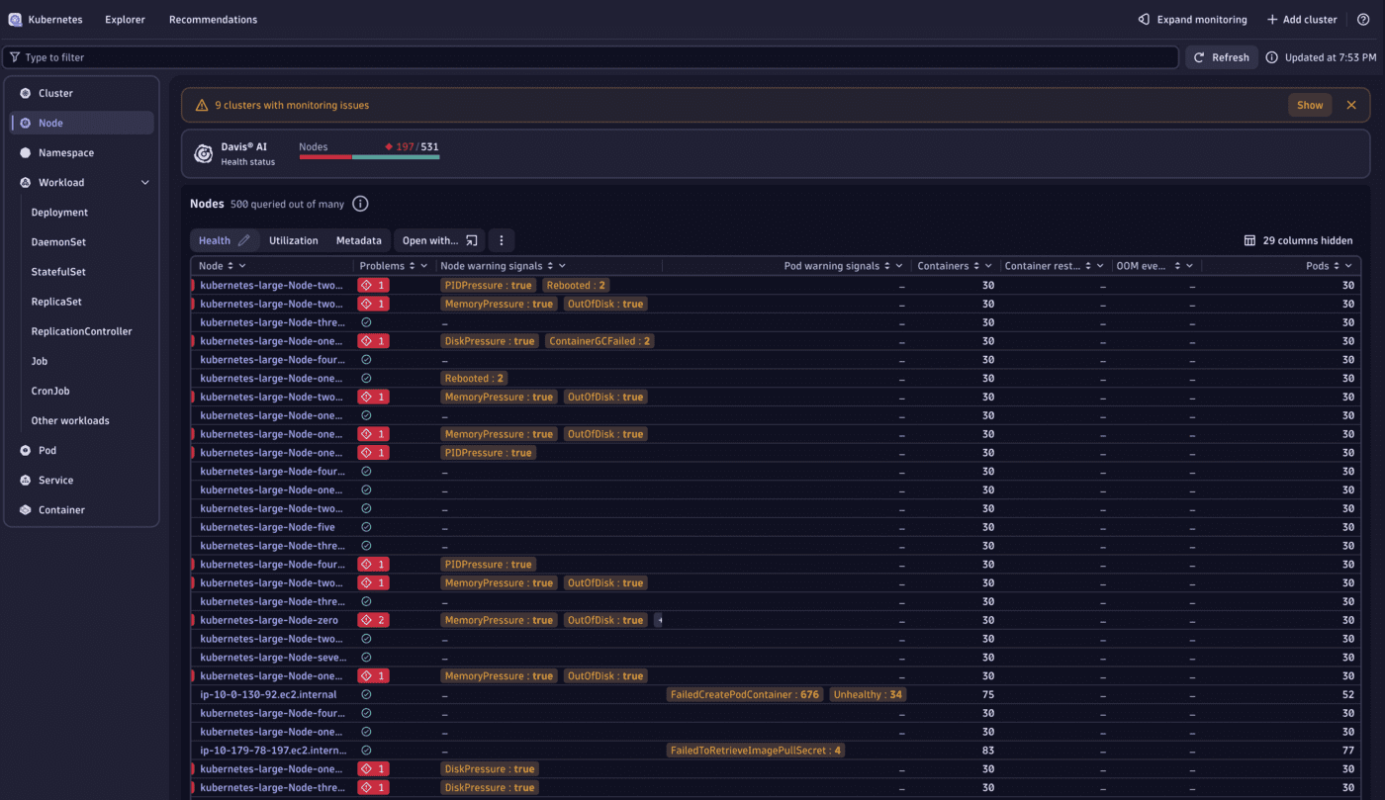Click the problem badge for kubernetes-large-Node-zero
Viewport: 1385px width, 800px height.
[x=374, y=620]
